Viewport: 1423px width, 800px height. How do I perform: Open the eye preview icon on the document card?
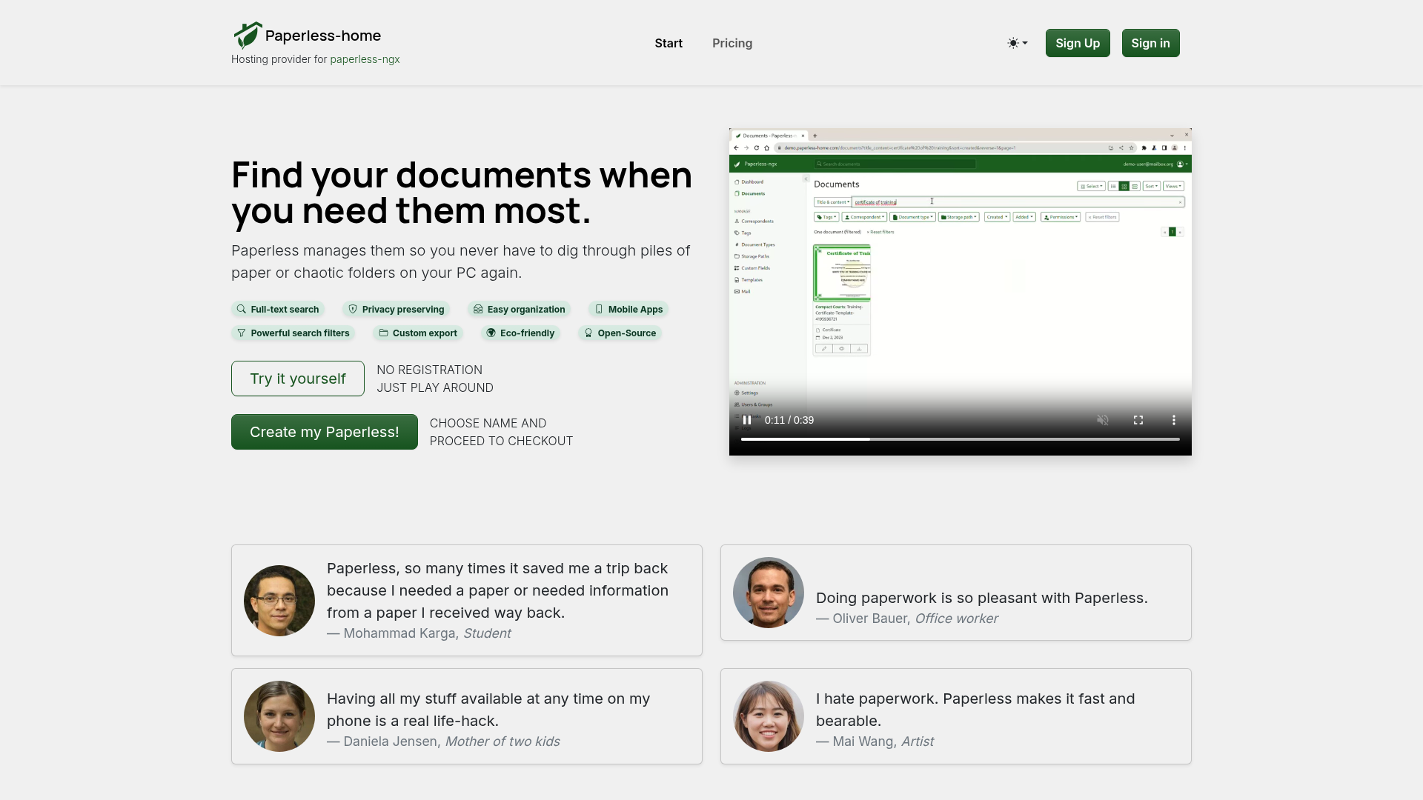[840, 348]
